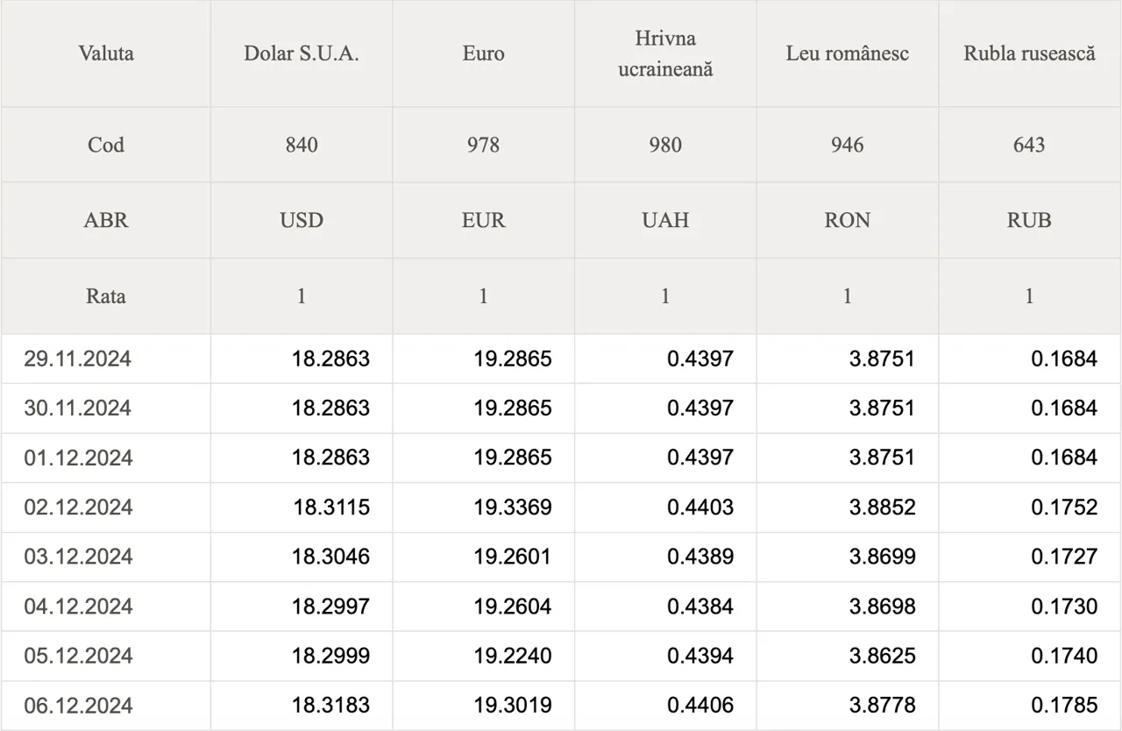
Task: Select the 06.12.2024 date cell
Action: click(x=106, y=706)
